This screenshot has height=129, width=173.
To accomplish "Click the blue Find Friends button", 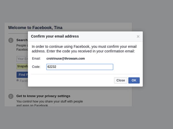I will tap(22, 75).
